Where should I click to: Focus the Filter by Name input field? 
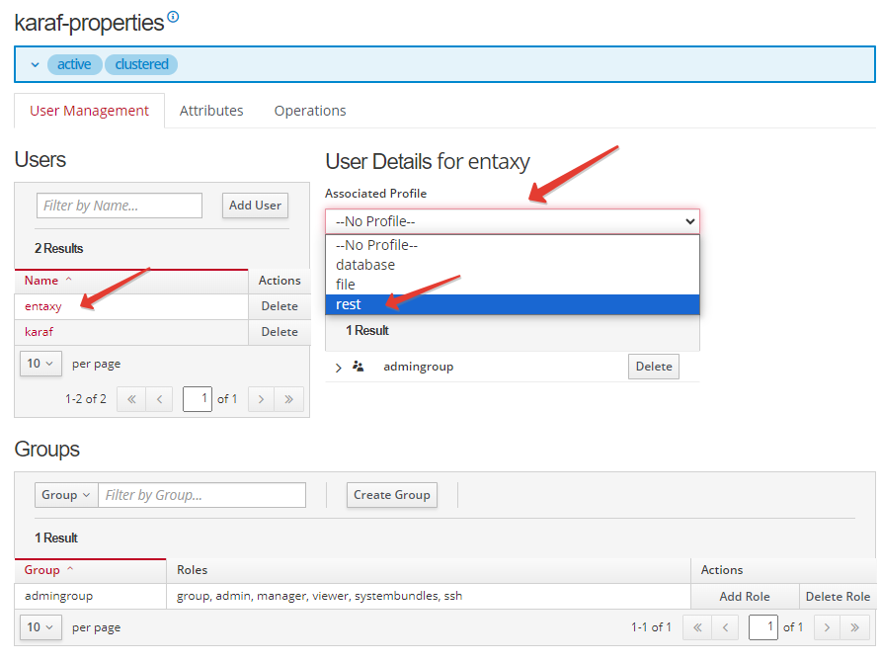coord(120,206)
